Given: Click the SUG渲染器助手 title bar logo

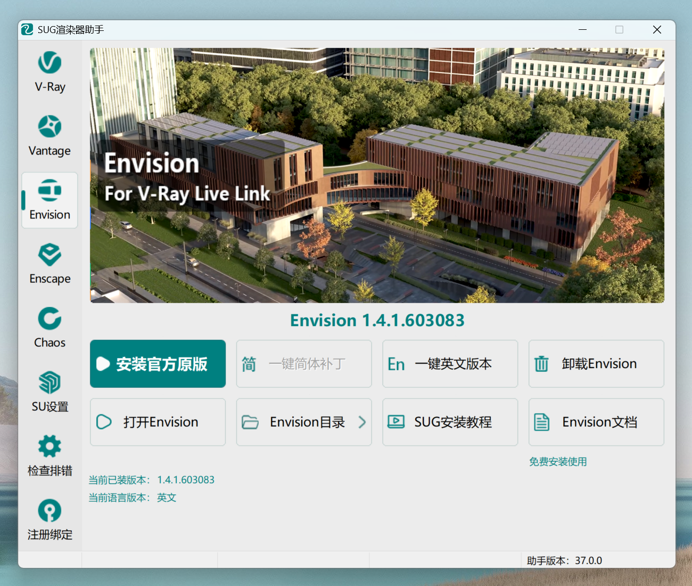Looking at the screenshot, I should point(27,30).
